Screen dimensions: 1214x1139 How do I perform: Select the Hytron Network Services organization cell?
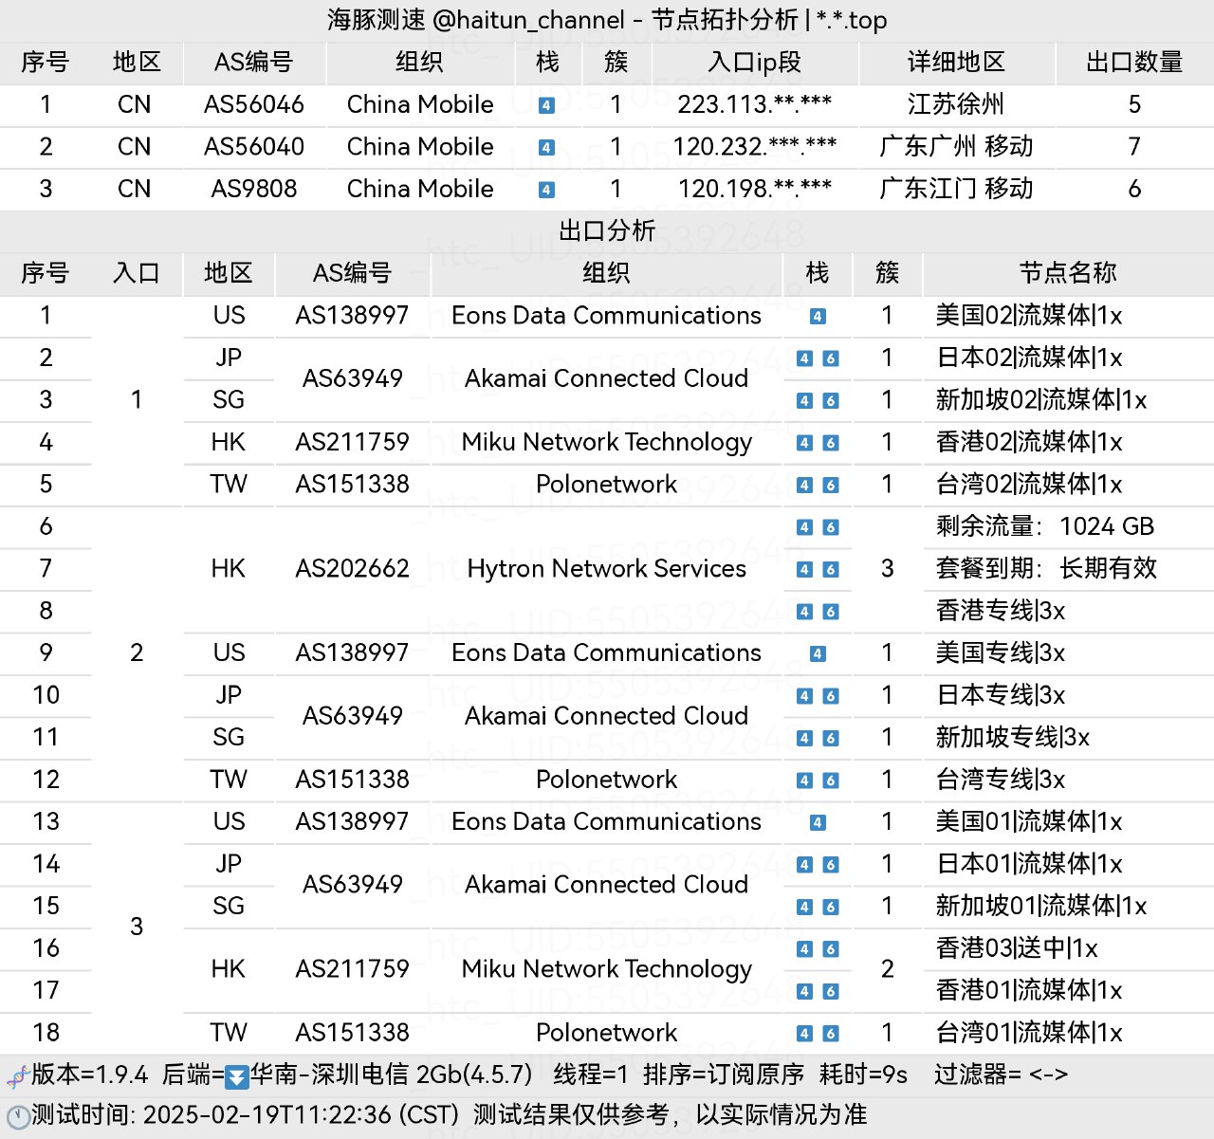coord(607,568)
